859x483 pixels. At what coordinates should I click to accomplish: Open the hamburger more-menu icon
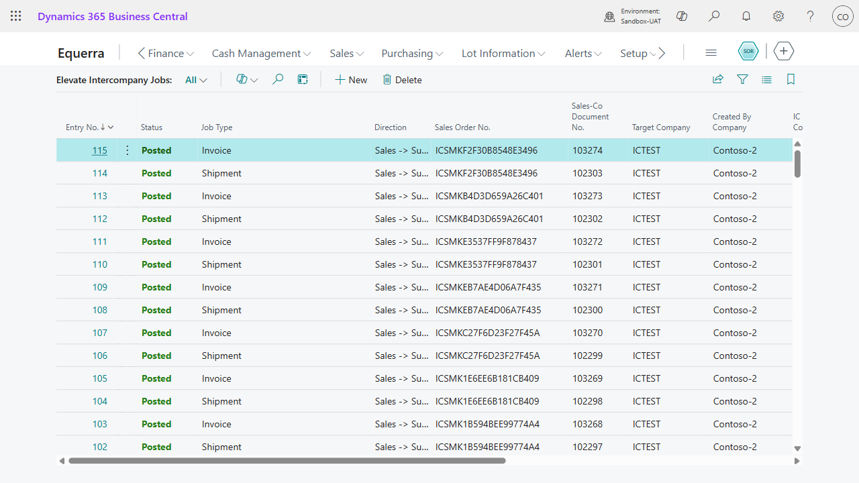(x=711, y=53)
